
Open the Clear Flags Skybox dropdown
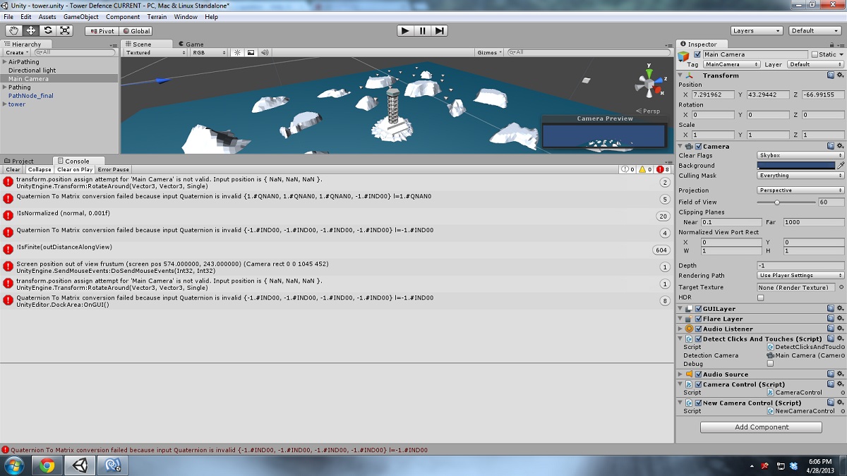tap(800, 155)
